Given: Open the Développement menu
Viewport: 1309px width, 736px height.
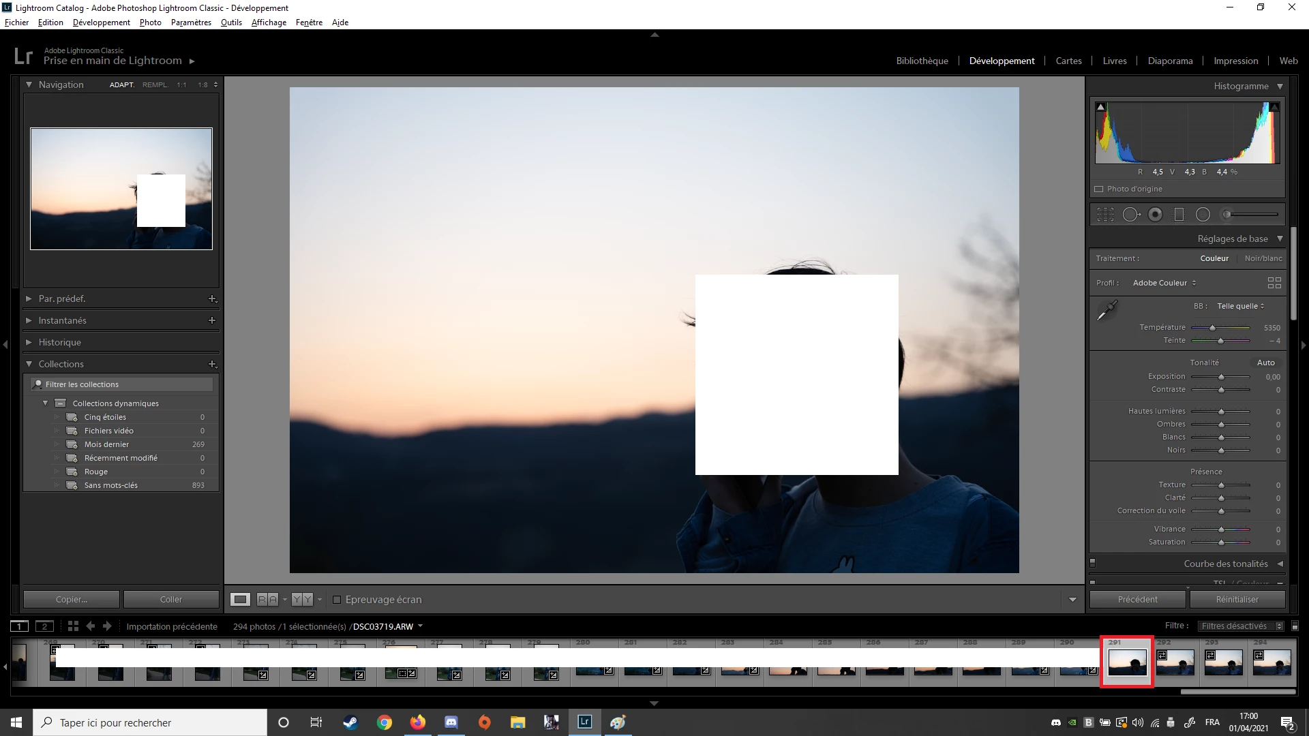Looking at the screenshot, I should pyautogui.click(x=101, y=22).
